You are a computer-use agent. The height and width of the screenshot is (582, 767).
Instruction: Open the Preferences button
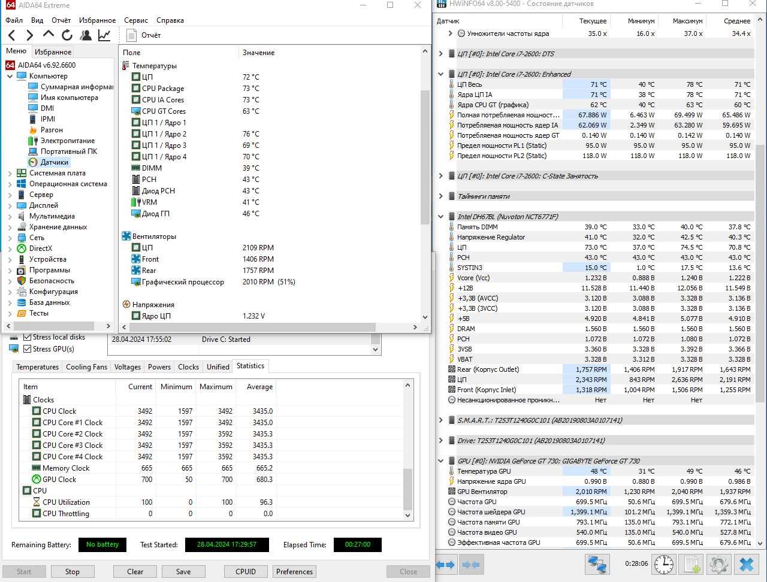point(294,572)
